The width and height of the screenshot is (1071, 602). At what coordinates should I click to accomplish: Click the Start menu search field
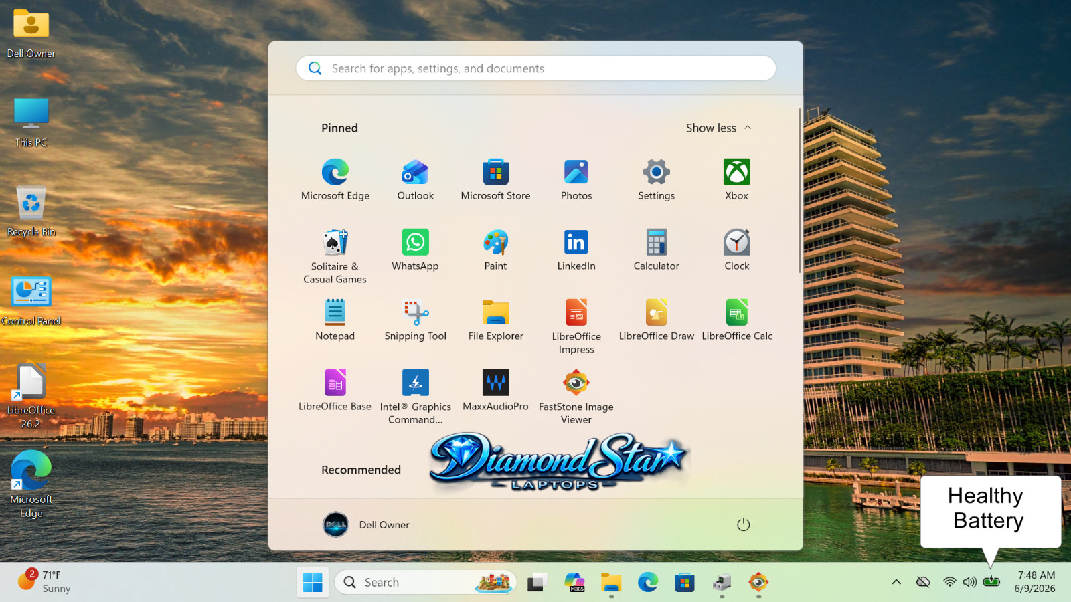click(x=535, y=68)
